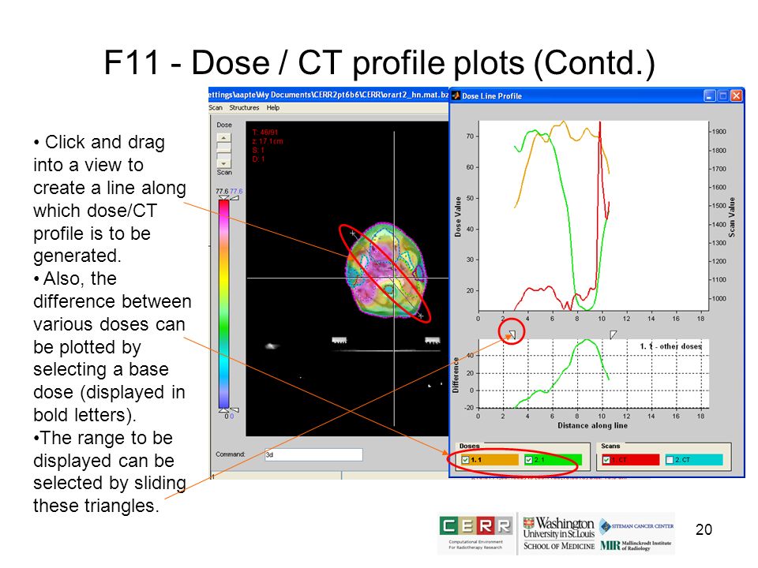Click the 'Difference' axis label
This screenshot has width=758, height=568.
click(x=456, y=376)
